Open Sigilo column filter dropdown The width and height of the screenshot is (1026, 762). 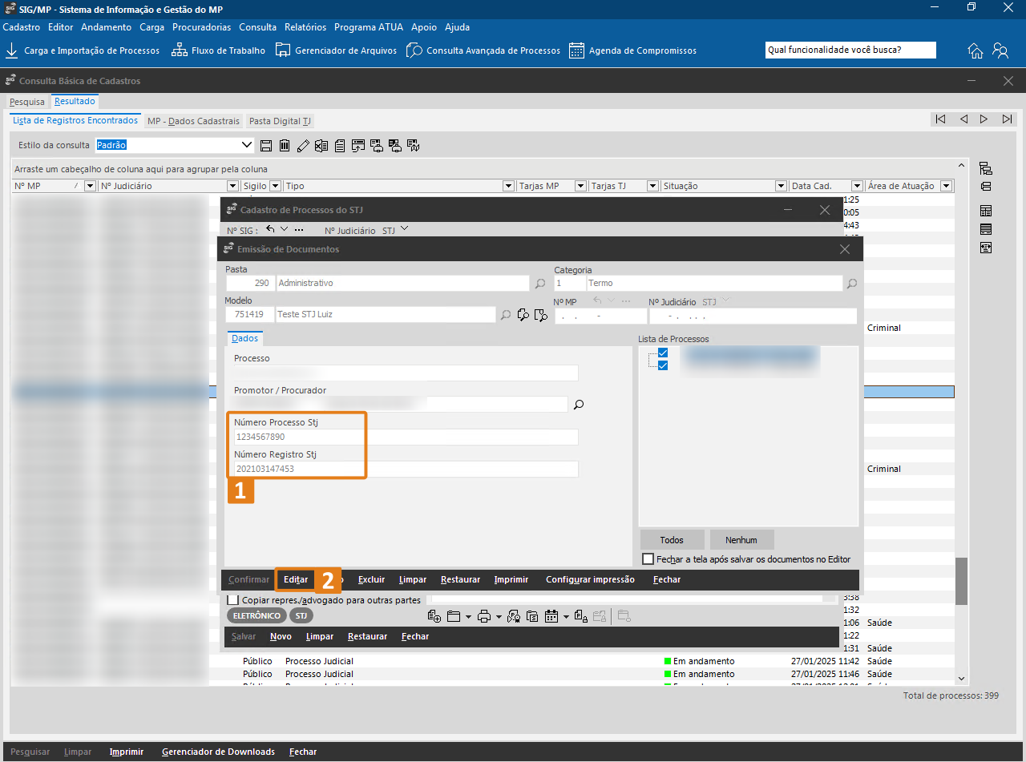pos(275,186)
